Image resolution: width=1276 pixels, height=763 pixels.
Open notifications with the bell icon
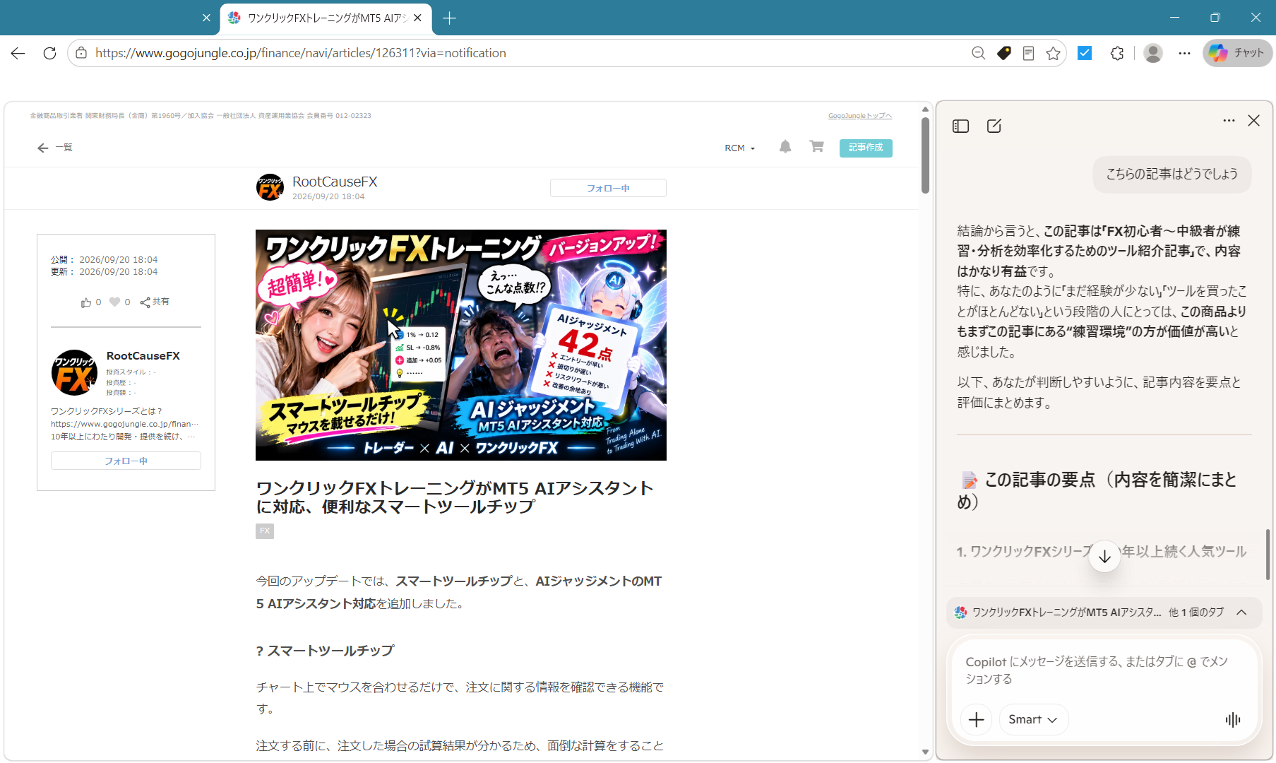click(785, 147)
